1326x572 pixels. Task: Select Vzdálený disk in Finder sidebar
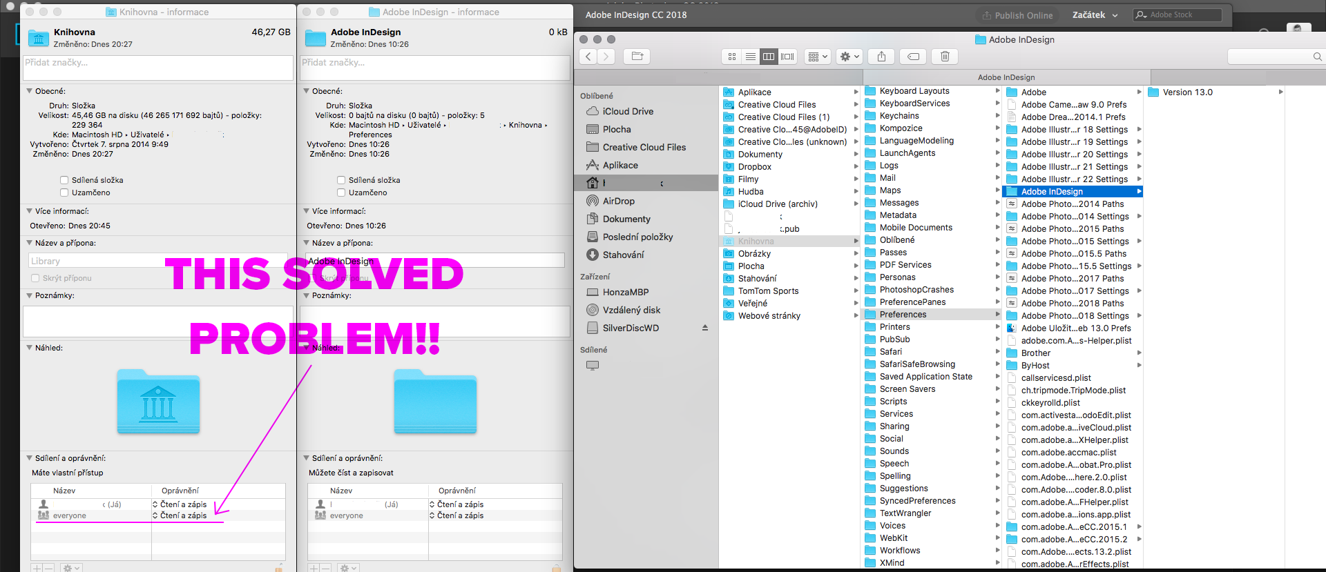pyautogui.click(x=631, y=310)
